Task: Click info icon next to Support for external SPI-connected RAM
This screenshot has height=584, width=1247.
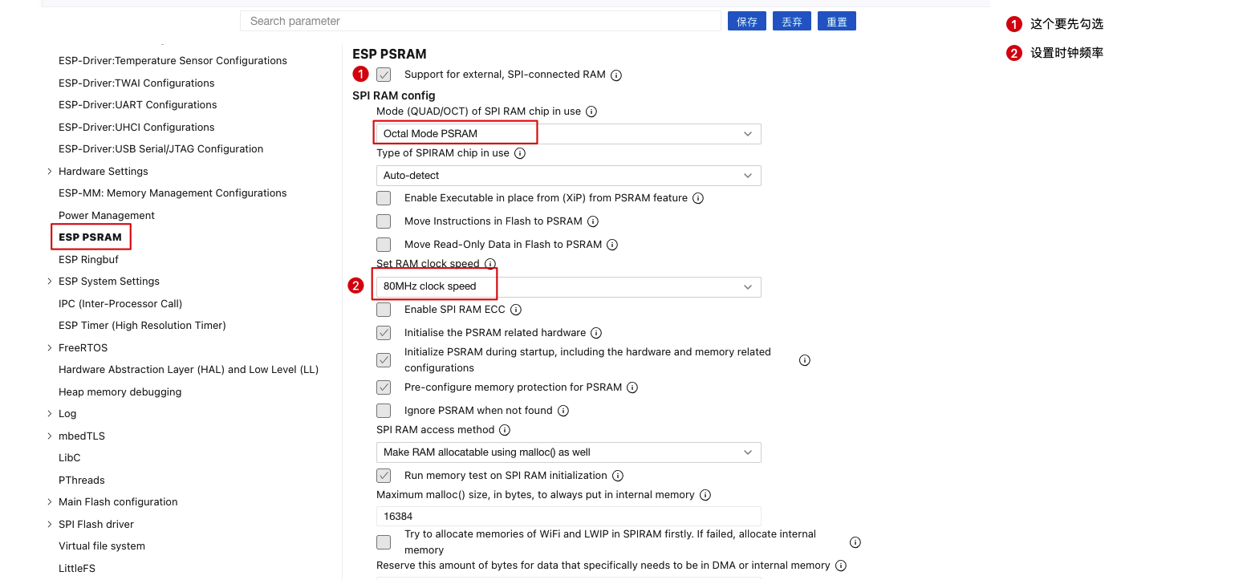Action: tap(616, 75)
